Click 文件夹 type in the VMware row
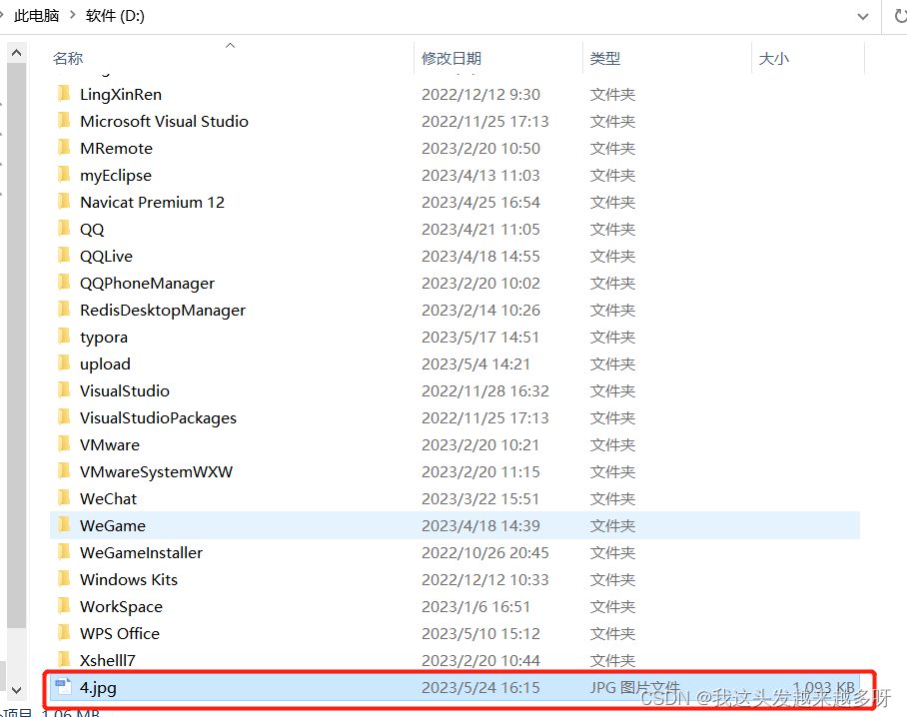Viewport: 907px width, 717px height. (x=612, y=445)
